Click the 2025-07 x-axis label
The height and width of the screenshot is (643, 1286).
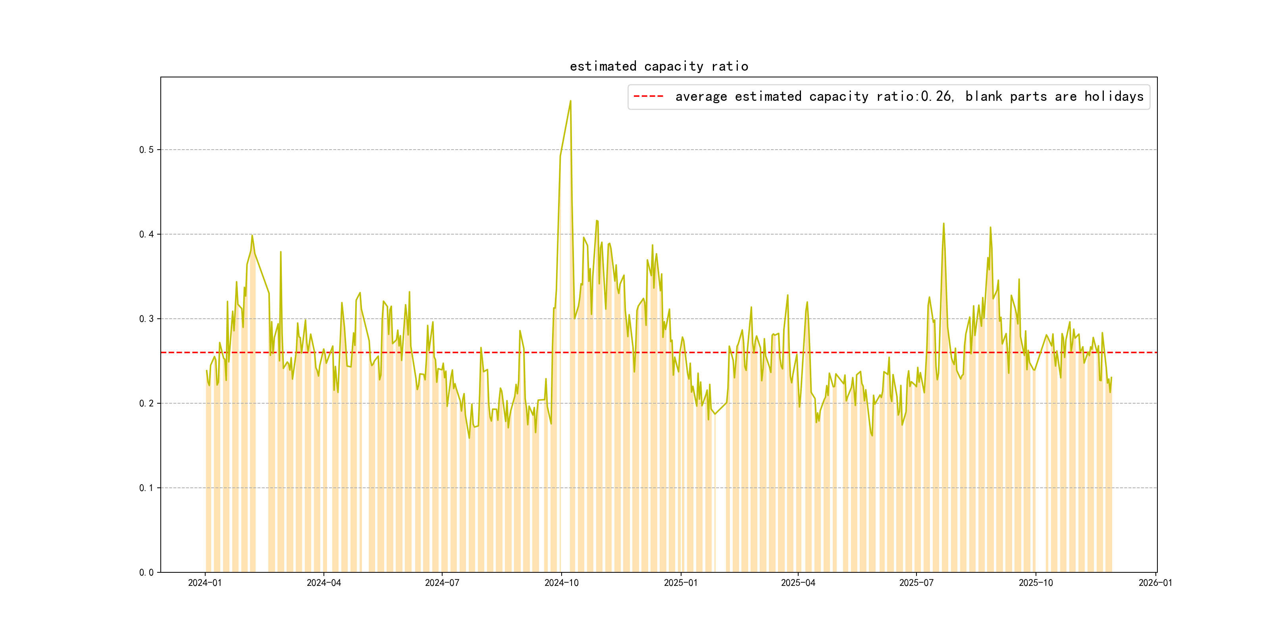tap(916, 583)
